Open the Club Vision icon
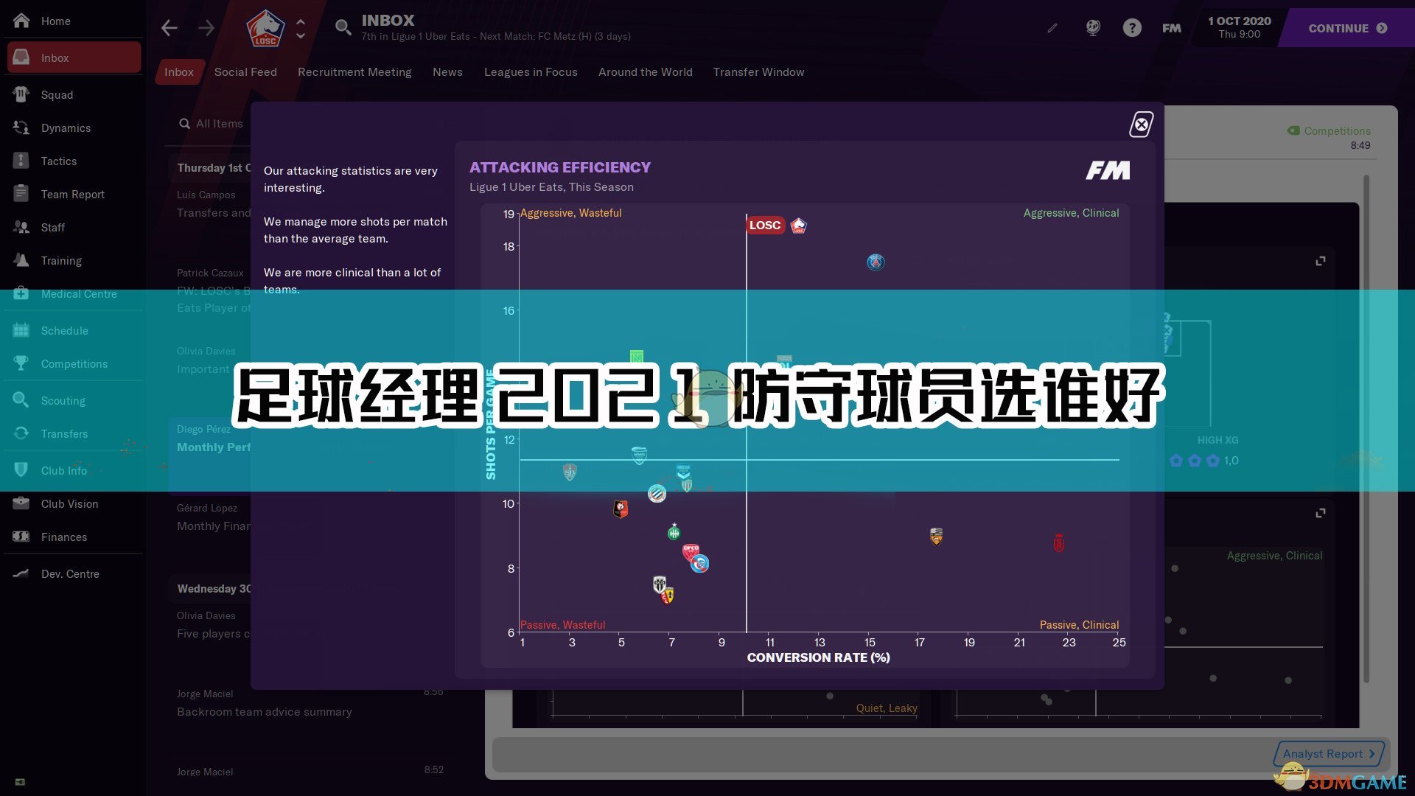This screenshot has height=796, width=1415. [21, 503]
